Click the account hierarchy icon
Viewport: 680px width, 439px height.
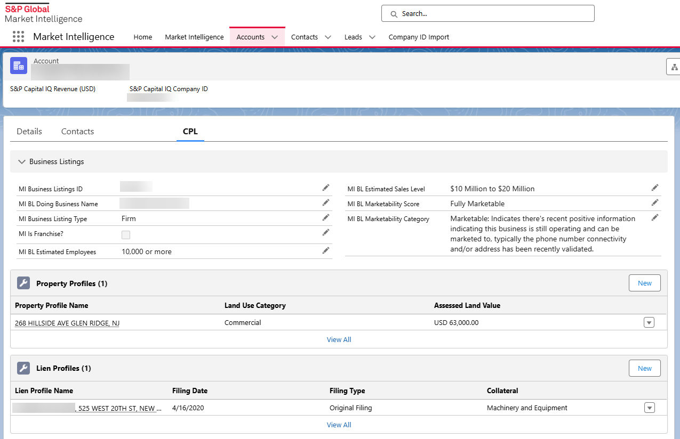[674, 67]
